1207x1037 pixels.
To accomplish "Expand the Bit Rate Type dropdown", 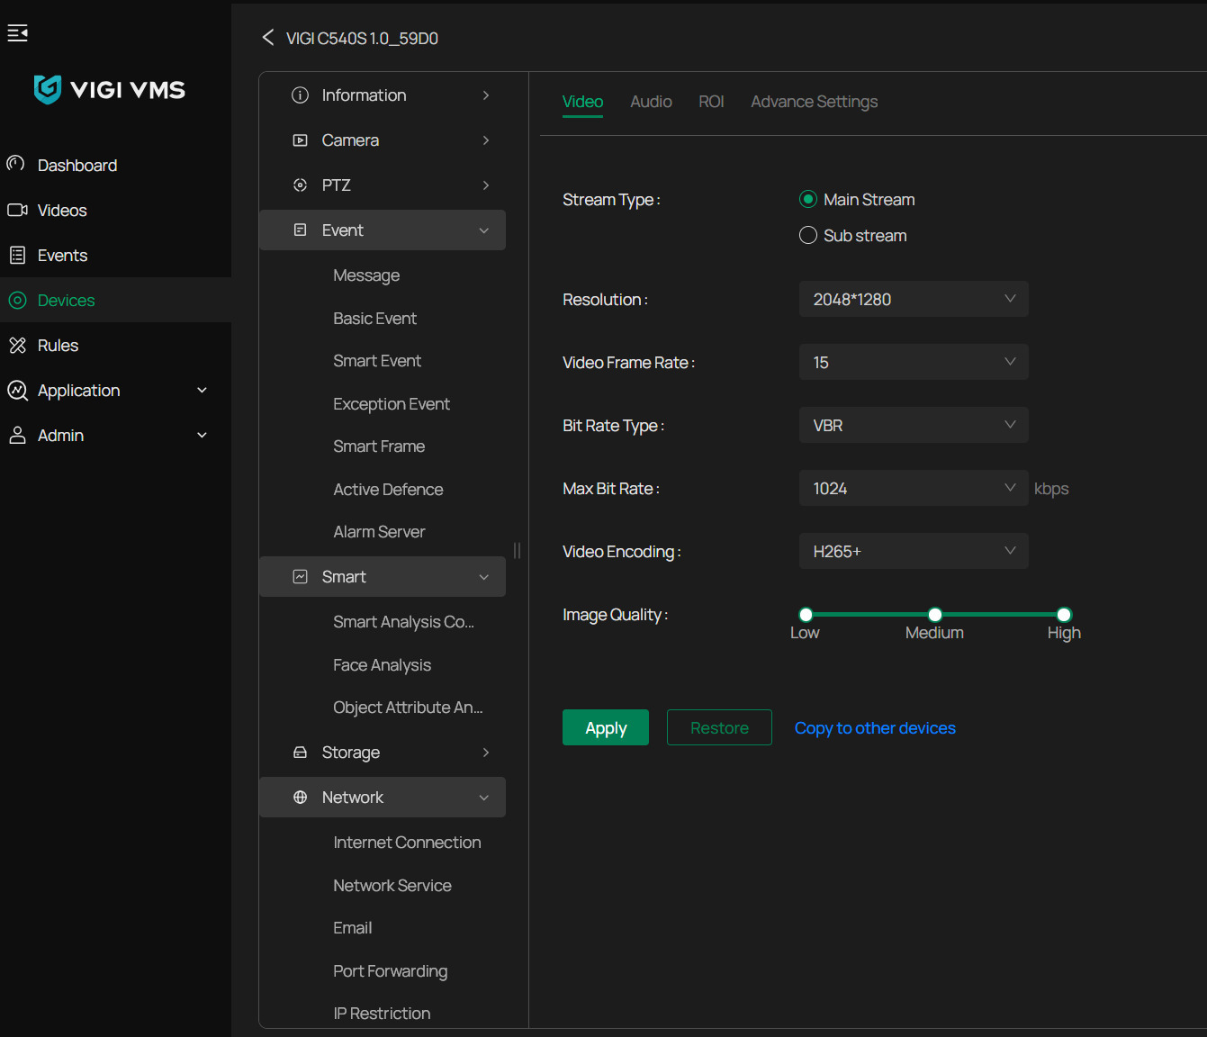I will click(x=914, y=425).
